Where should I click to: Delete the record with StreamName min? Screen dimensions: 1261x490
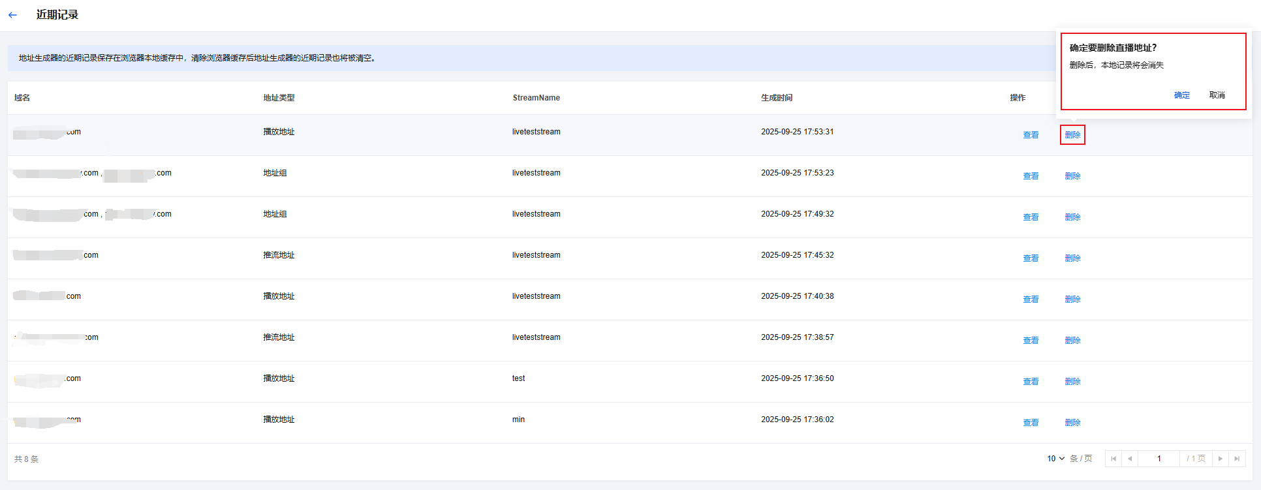(x=1072, y=423)
